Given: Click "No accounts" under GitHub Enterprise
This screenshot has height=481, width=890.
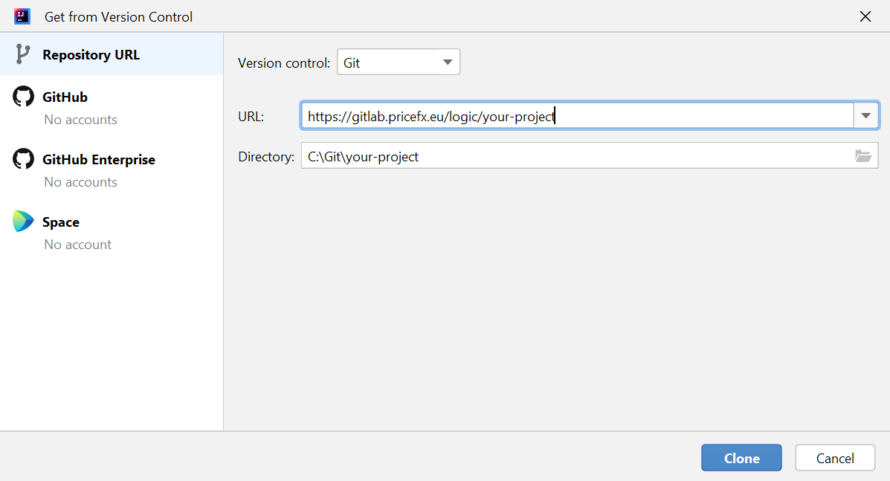Looking at the screenshot, I should click(x=80, y=182).
